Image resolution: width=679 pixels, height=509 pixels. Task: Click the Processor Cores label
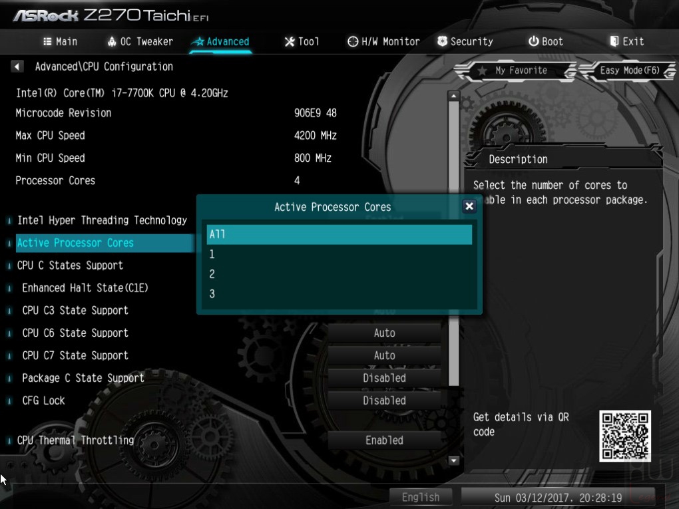(55, 180)
